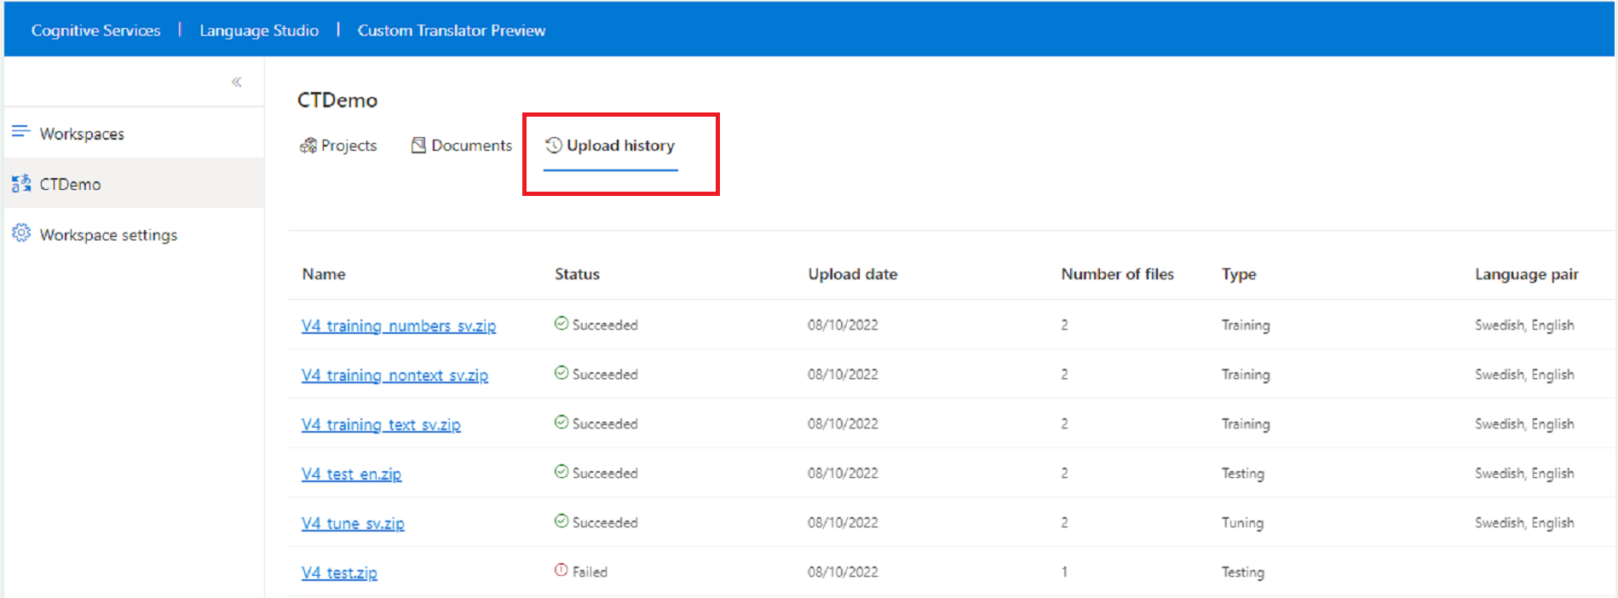Click the Number of files column header
This screenshot has height=598, width=1618.
click(x=1118, y=274)
